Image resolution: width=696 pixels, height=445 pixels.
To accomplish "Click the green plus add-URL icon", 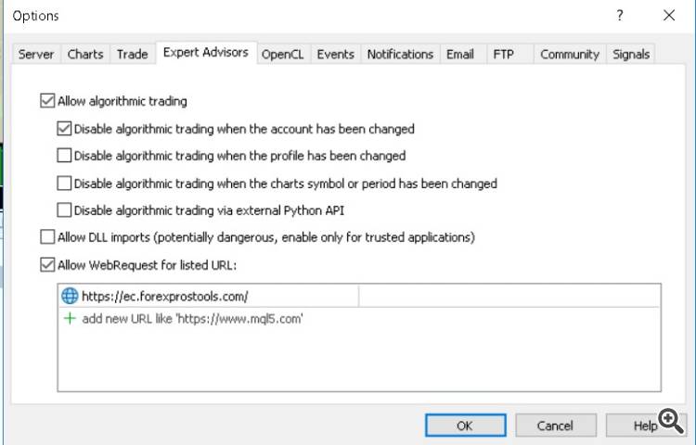I will point(70,318).
